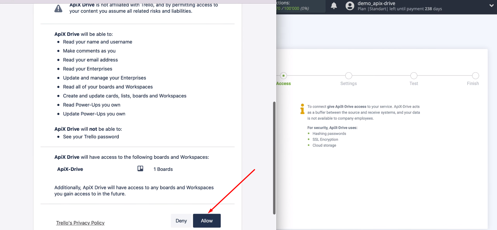The image size is (497, 230).
Task: Click 'Update Power-Ups you own' item
Action: pyautogui.click(x=94, y=114)
